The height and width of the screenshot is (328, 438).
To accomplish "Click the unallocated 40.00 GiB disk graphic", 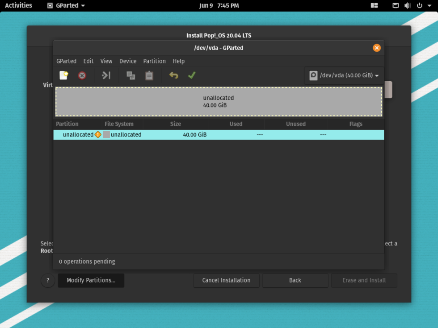I will [x=219, y=102].
